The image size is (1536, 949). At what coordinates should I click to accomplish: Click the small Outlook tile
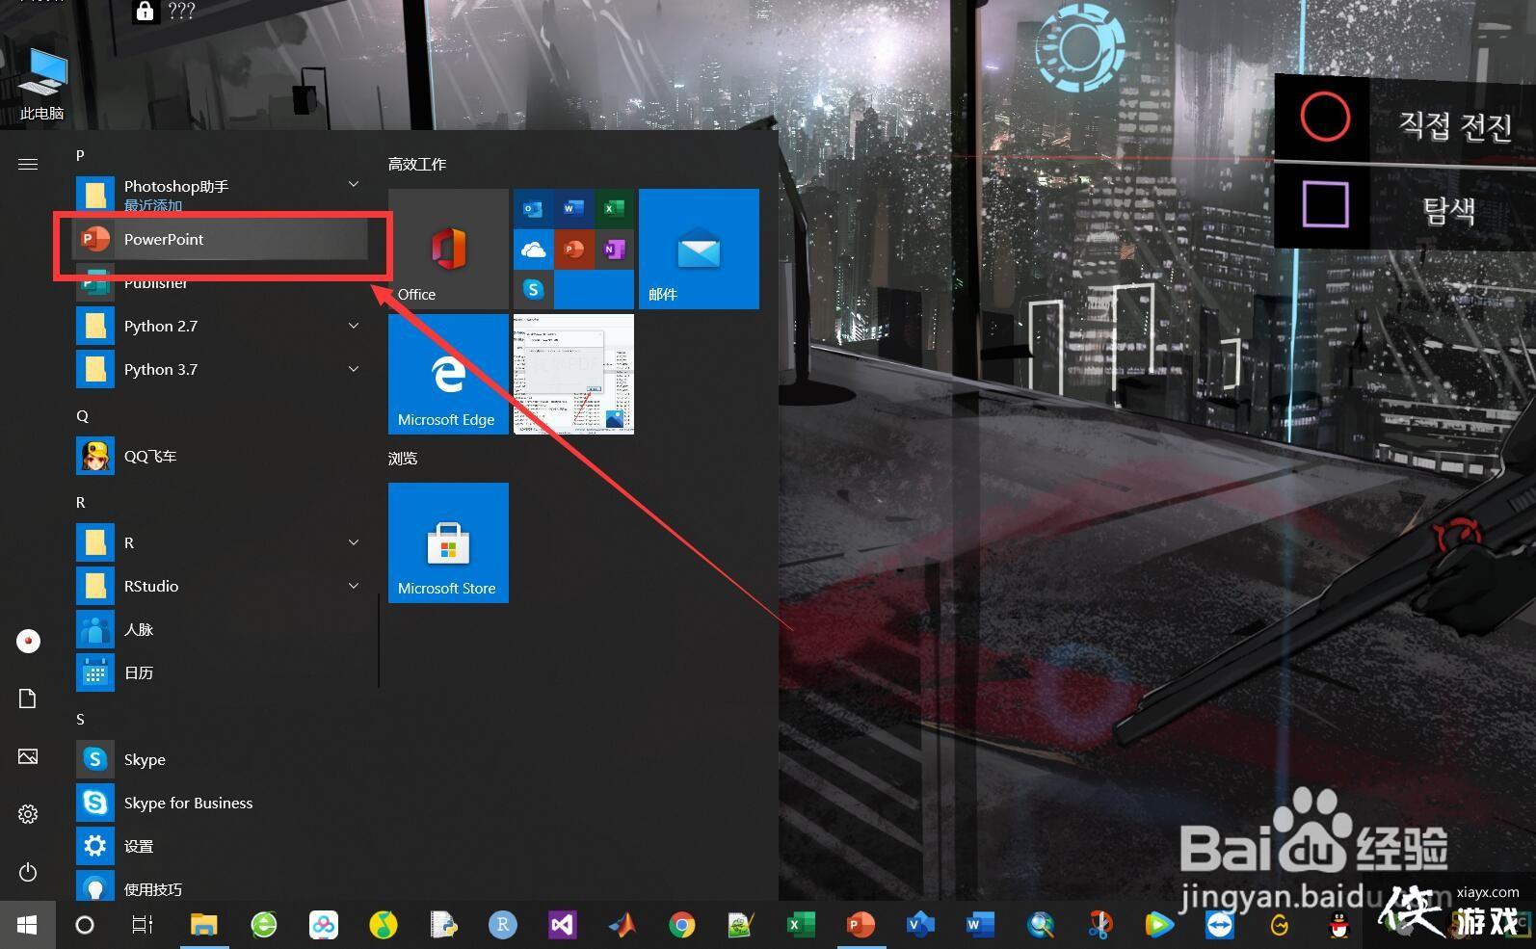pyautogui.click(x=533, y=208)
